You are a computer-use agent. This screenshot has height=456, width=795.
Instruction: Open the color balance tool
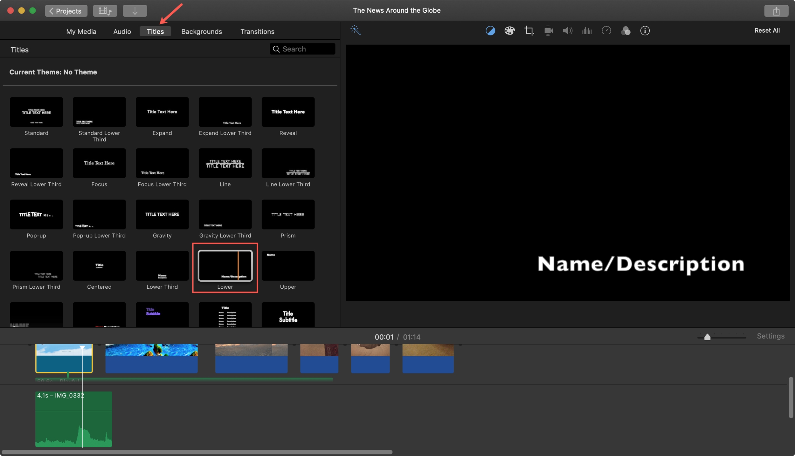(x=490, y=30)
